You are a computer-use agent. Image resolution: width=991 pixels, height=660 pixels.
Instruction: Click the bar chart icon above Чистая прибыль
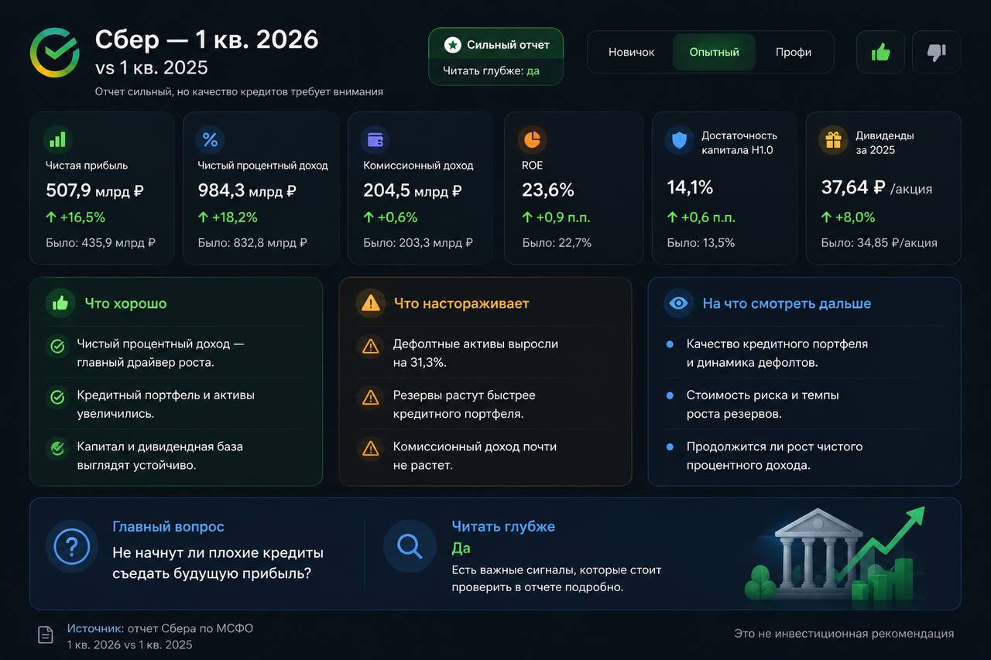point(57,140)
